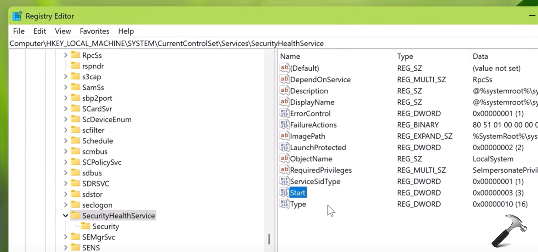538x252 pixels.
Task: Expand the SEMgrSvc key
Action: (x=65, y=237)
